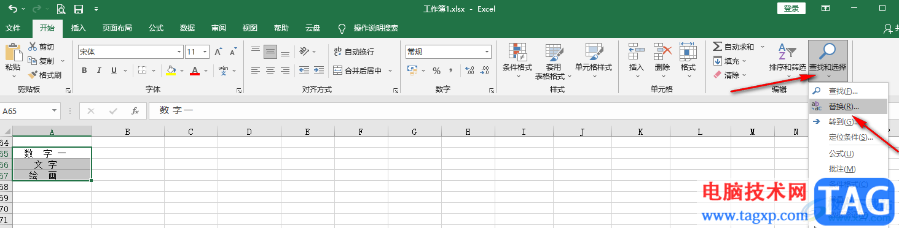Open the font name 宋体 dropdown
Screen dimensions: 899x228
[x=179, y=52]
